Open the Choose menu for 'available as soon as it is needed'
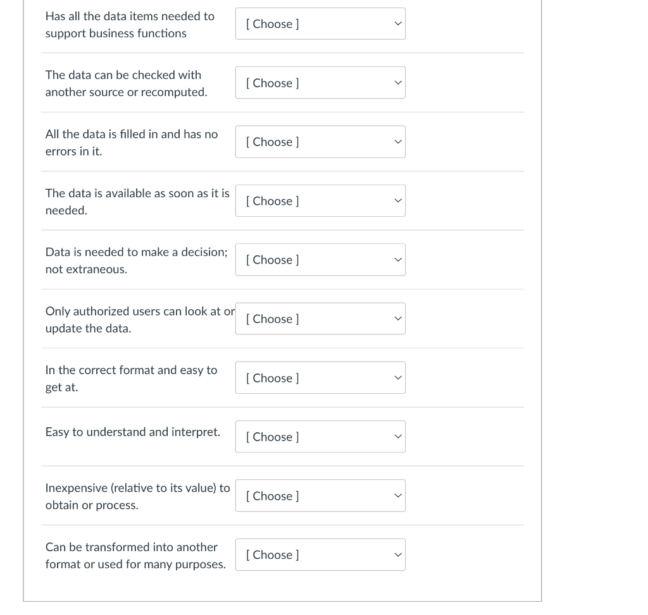This screenshot has width=648, height=615. (x=320, y=200)
